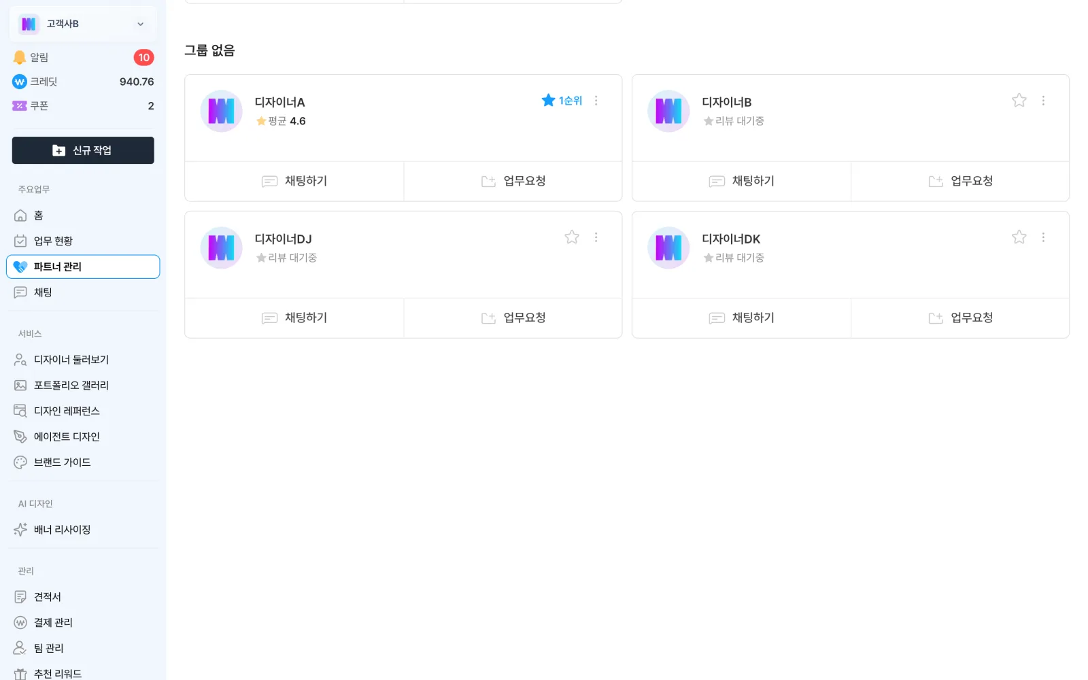This screenshot has width=1088, height=680.
Task: Open 포트폴리오 갤러리 image icon
Action: (x=20, y=386)
